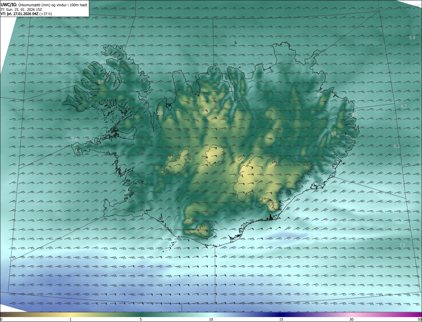This screenshot has height=322, width=422.
Task: Click the colorbar tick label 50
Action: 419,319
